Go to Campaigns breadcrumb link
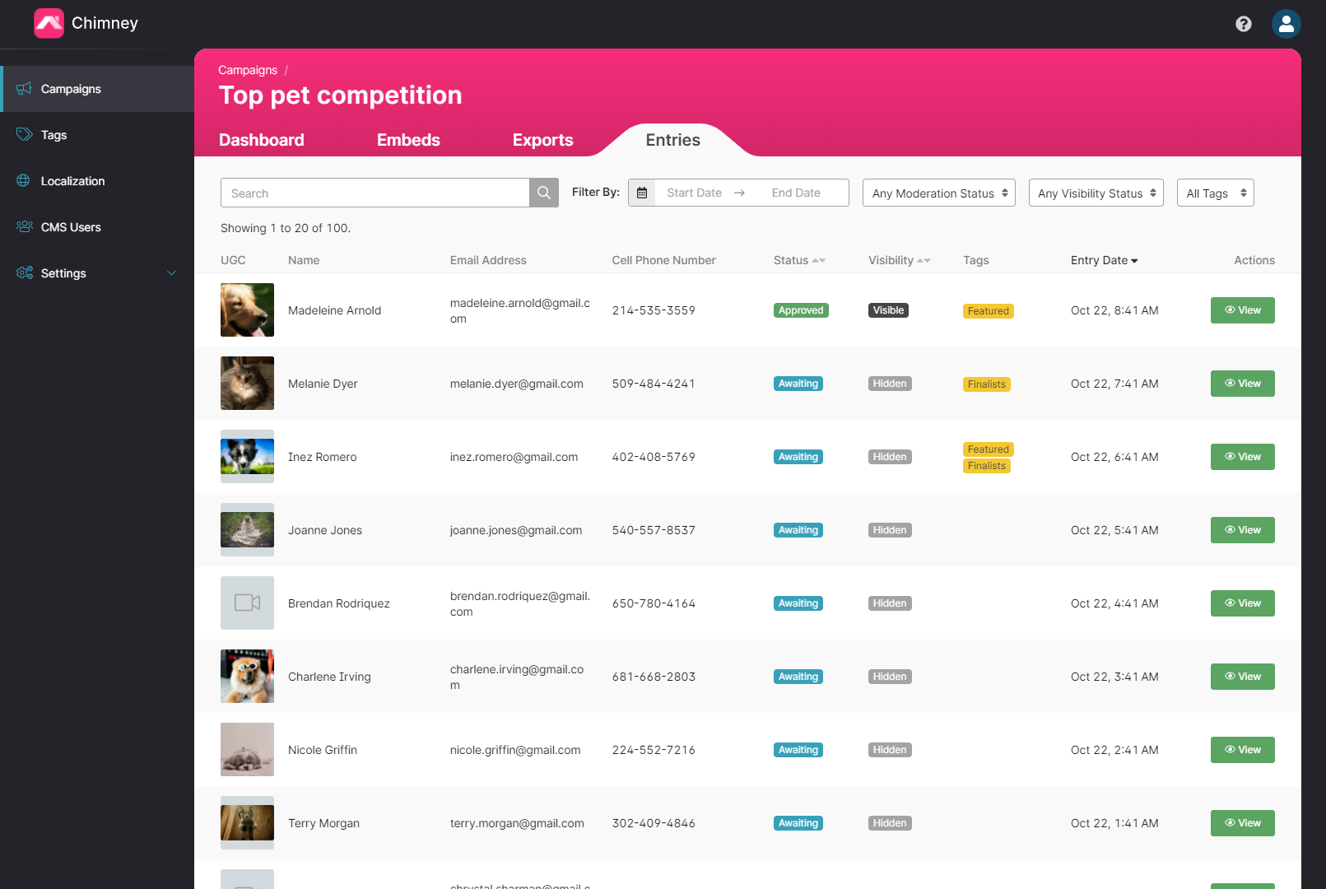Image resolution: width=1326 pixels, height=889 pixels. pyautogui.click(x=248, y=70)
